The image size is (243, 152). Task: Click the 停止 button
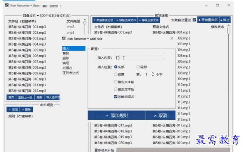coord(225,20)
